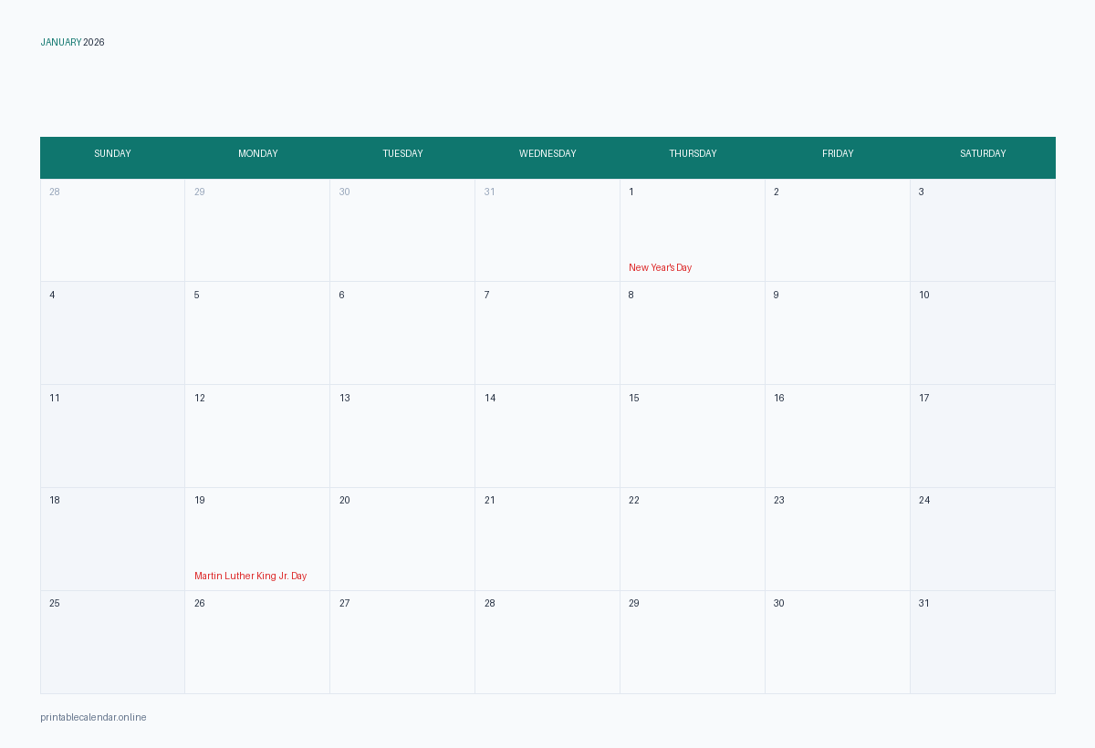The width and height of the screenshot is (1095, 748).
Task: Click day number 28 on Wednesday in the last row
Action: coord(490,603)
